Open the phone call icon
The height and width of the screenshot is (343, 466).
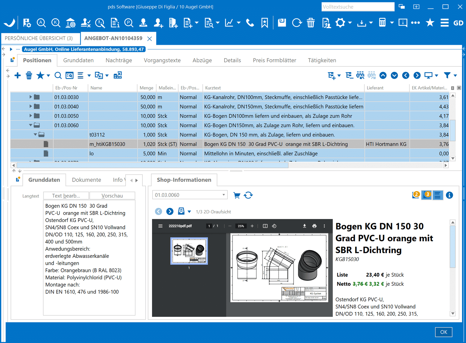[x=250, y=23]
